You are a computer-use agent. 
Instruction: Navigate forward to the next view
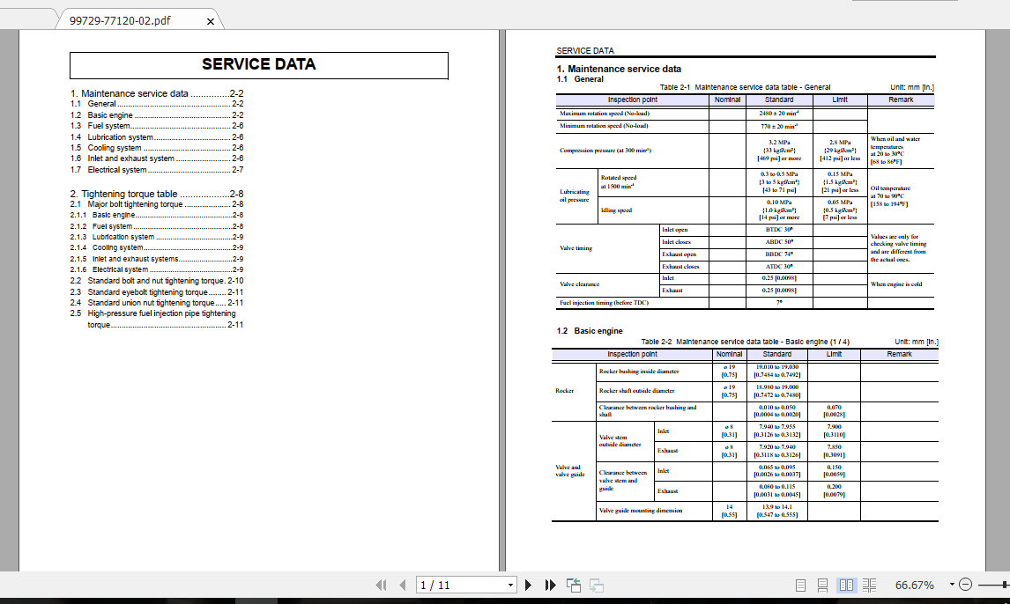click(596, 586)
